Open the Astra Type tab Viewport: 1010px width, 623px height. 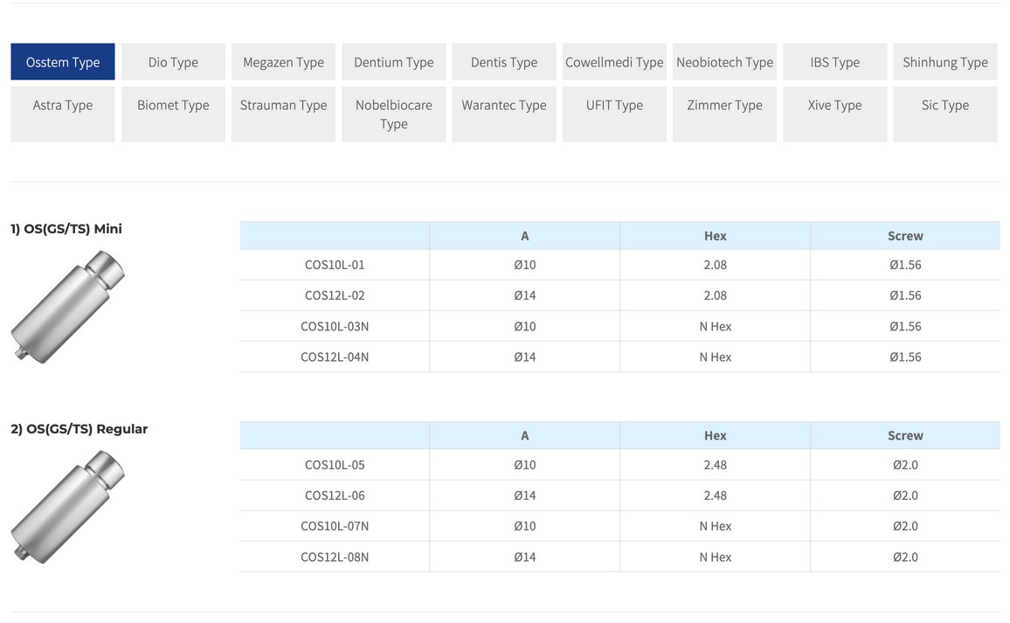(x=63, y=114)
